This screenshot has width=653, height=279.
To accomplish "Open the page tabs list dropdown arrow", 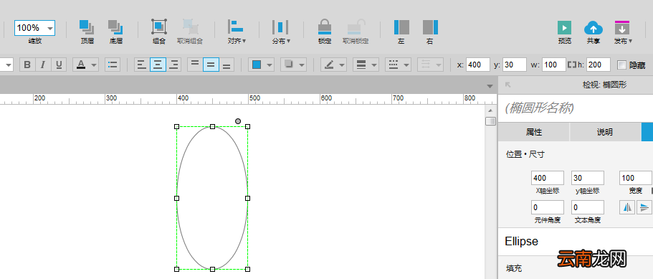I will [x=490, y=86].
